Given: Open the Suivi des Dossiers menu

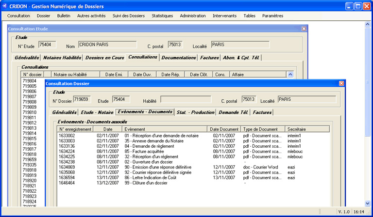Looking at the screenshot, I should tap(128, 15).
